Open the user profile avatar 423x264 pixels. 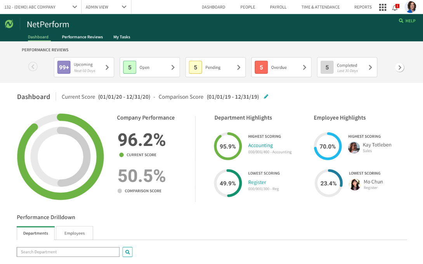[410, 7]
